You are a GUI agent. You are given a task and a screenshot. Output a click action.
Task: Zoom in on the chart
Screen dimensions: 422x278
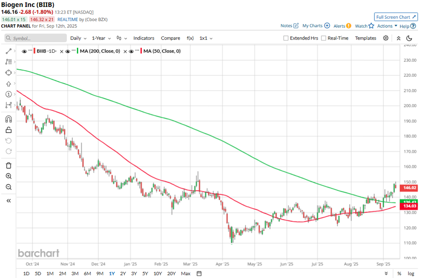tap(9, 176)
